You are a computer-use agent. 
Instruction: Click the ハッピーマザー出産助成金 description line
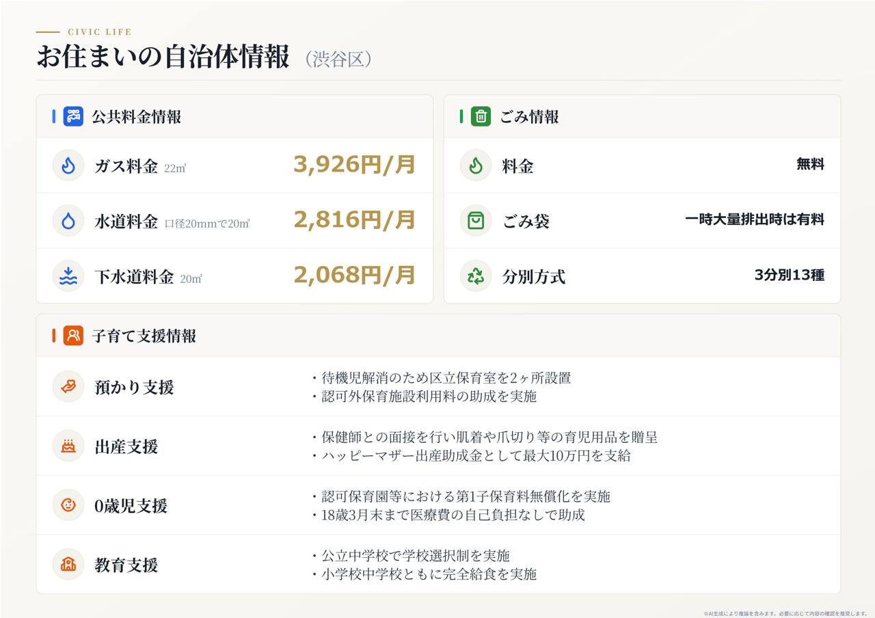[x=471, y=455]
